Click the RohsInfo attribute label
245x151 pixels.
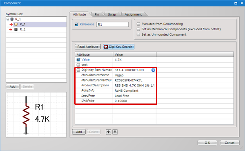88,90
